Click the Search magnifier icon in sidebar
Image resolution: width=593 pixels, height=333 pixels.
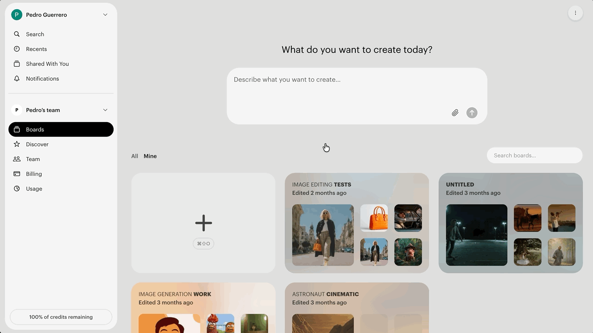17,34
